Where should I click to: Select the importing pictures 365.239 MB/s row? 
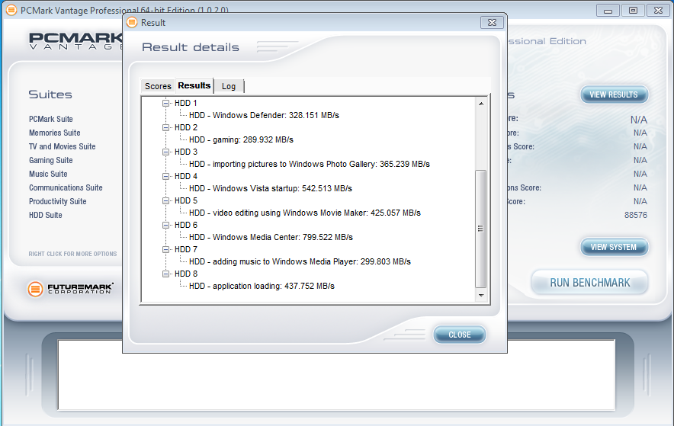309,164
